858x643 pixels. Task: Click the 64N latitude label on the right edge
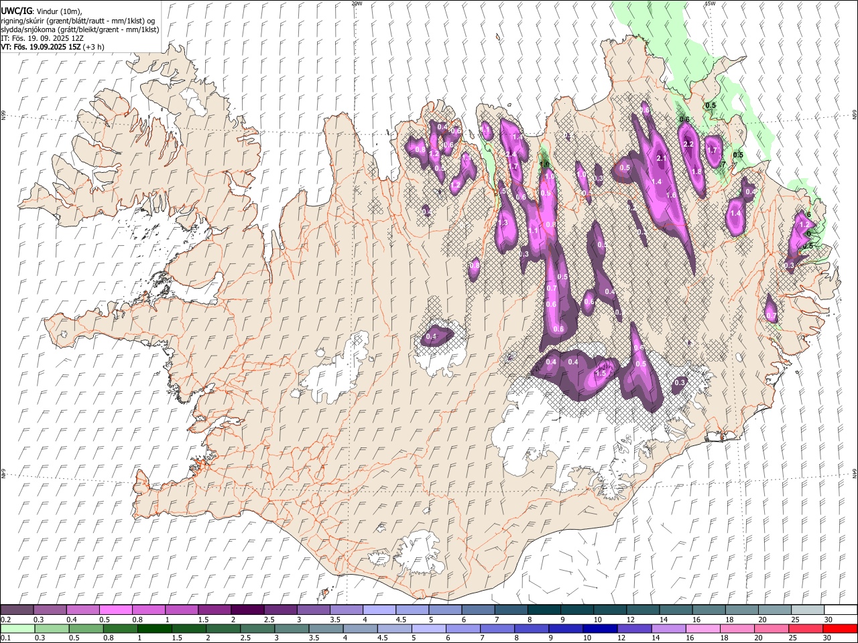click(854, 473)
